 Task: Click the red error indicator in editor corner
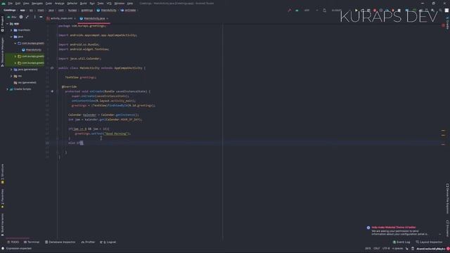point(443,25)
